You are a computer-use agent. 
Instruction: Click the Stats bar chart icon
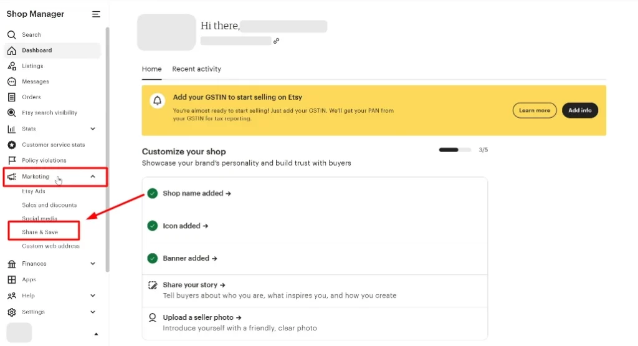11,129
